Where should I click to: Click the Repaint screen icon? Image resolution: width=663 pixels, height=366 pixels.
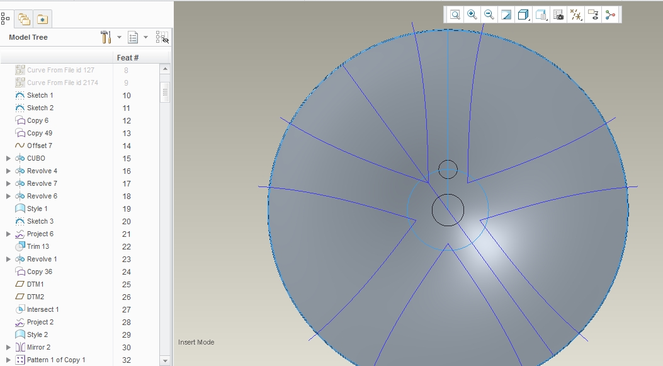pyautogui.click(x=506, y=15)
